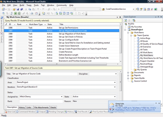163x117 pixels.
Task: Toggle auto-hide pin on Team Explorer
Action: (x=158, y=17)
